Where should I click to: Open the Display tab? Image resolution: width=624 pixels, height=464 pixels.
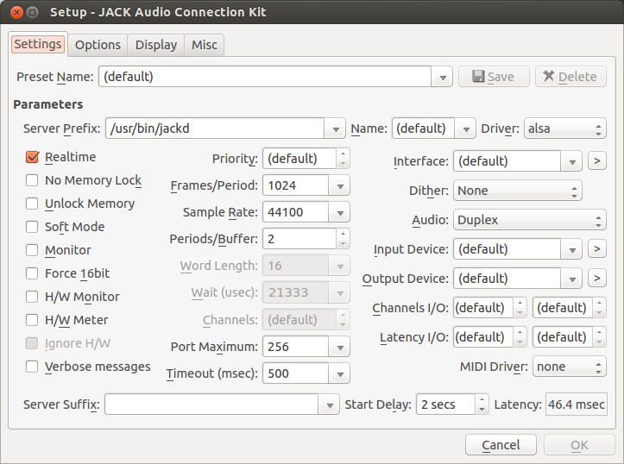click(156, 45)
